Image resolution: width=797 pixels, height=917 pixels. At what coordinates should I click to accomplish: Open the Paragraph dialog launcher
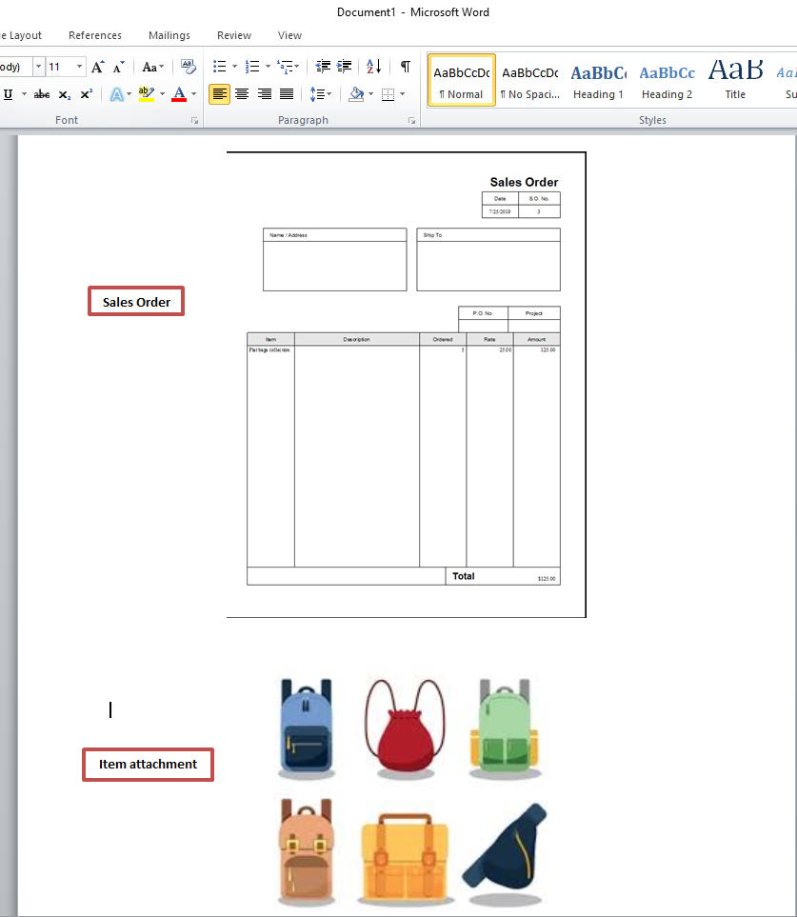(411, 121)
